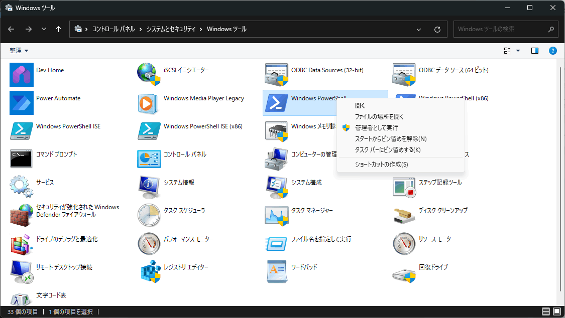Select the Defender ファイアウォール brick icon
The image size is (565, 318).
click(21, 215)
